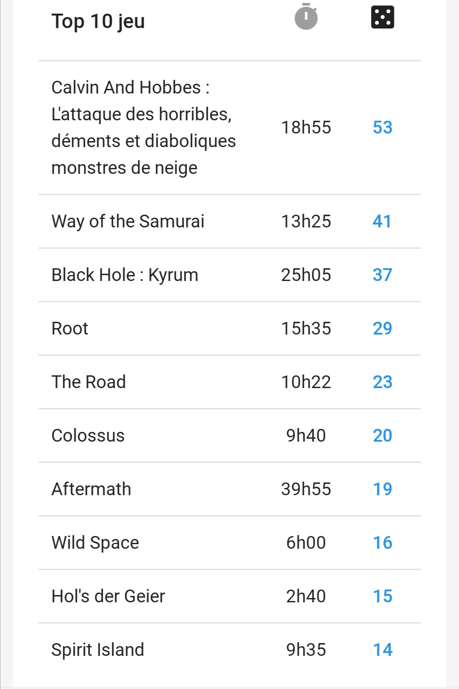This screenshot has height=689, width=459.
Task: Open the 53 plays count link
Action: 382,128
